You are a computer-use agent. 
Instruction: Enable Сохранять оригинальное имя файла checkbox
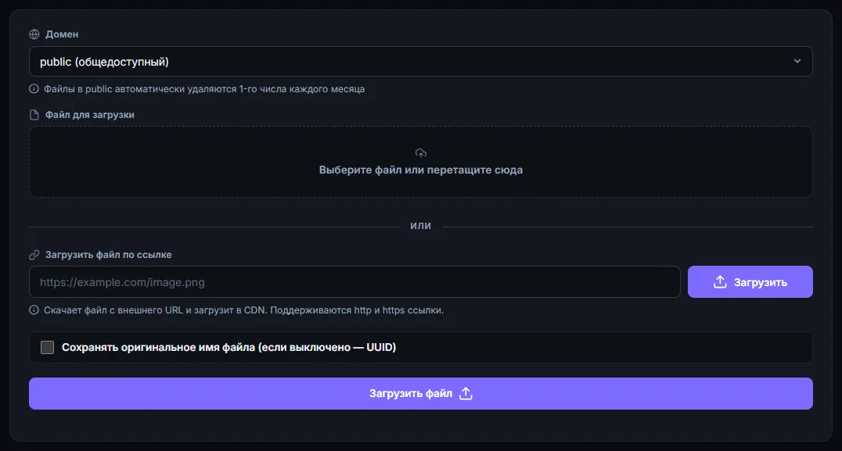pyautogui.click(x=47, y=348)
